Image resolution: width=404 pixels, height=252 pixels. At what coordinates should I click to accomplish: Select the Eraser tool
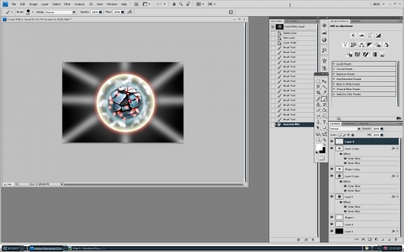pos(318,110)
